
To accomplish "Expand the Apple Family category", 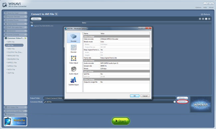I will click(x=15, y=24).
